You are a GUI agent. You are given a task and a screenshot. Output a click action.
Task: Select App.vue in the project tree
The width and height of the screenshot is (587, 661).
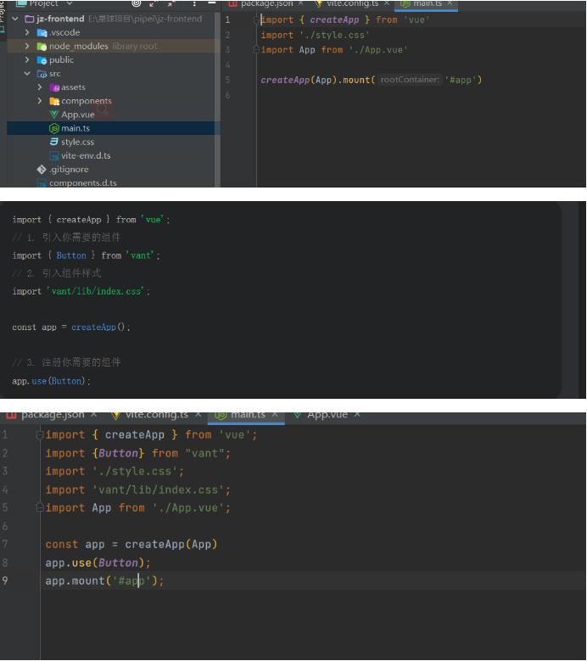[78, 115]
